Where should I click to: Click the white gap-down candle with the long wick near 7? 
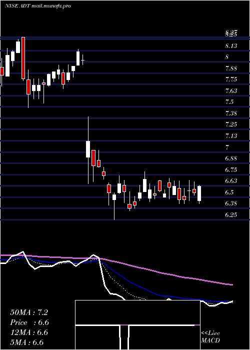88,149
